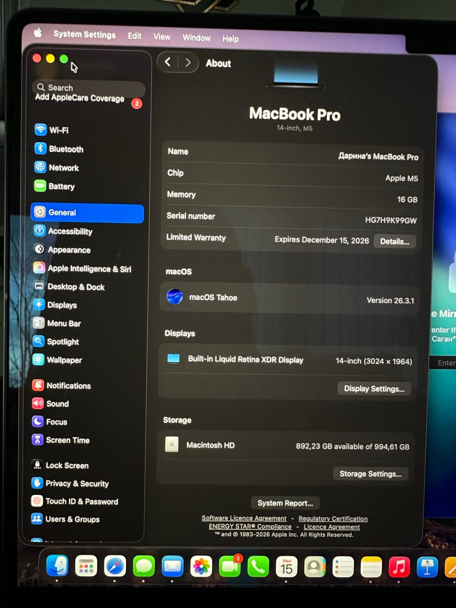Open ENERGY STAR Compliance link
The width and height of the screenshot is (456, 608).
coord(250,526)
